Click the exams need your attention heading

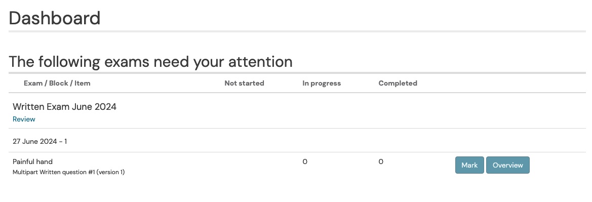[x=150, y=61]
